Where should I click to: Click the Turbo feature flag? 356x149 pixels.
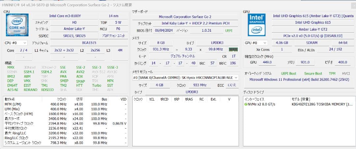[x=97, y=85]
